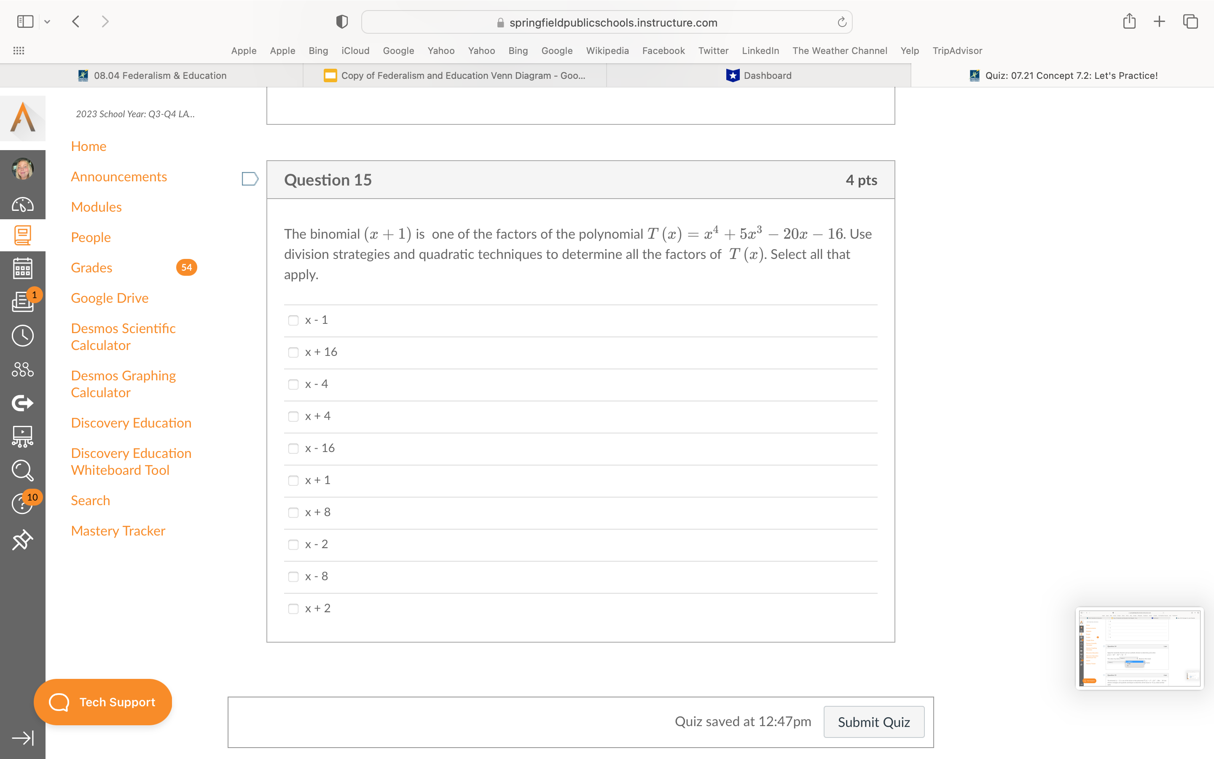Toggle the x + 1 answer checkbox
The width and height of the screenshot is (1214, 759).
[x=293, y=479]
